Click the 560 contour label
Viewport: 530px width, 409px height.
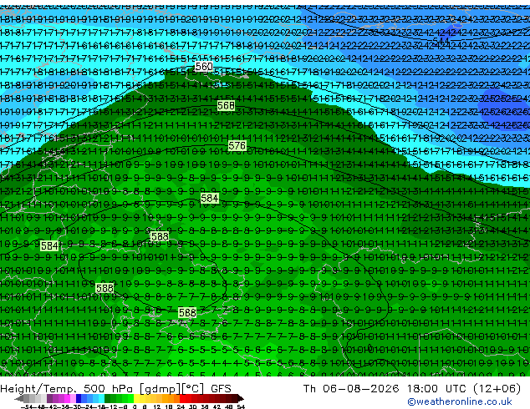click(204, 67)
